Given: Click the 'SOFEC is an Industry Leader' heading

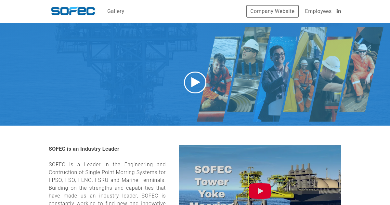Looking at the screenshot, I should [84, 149].
